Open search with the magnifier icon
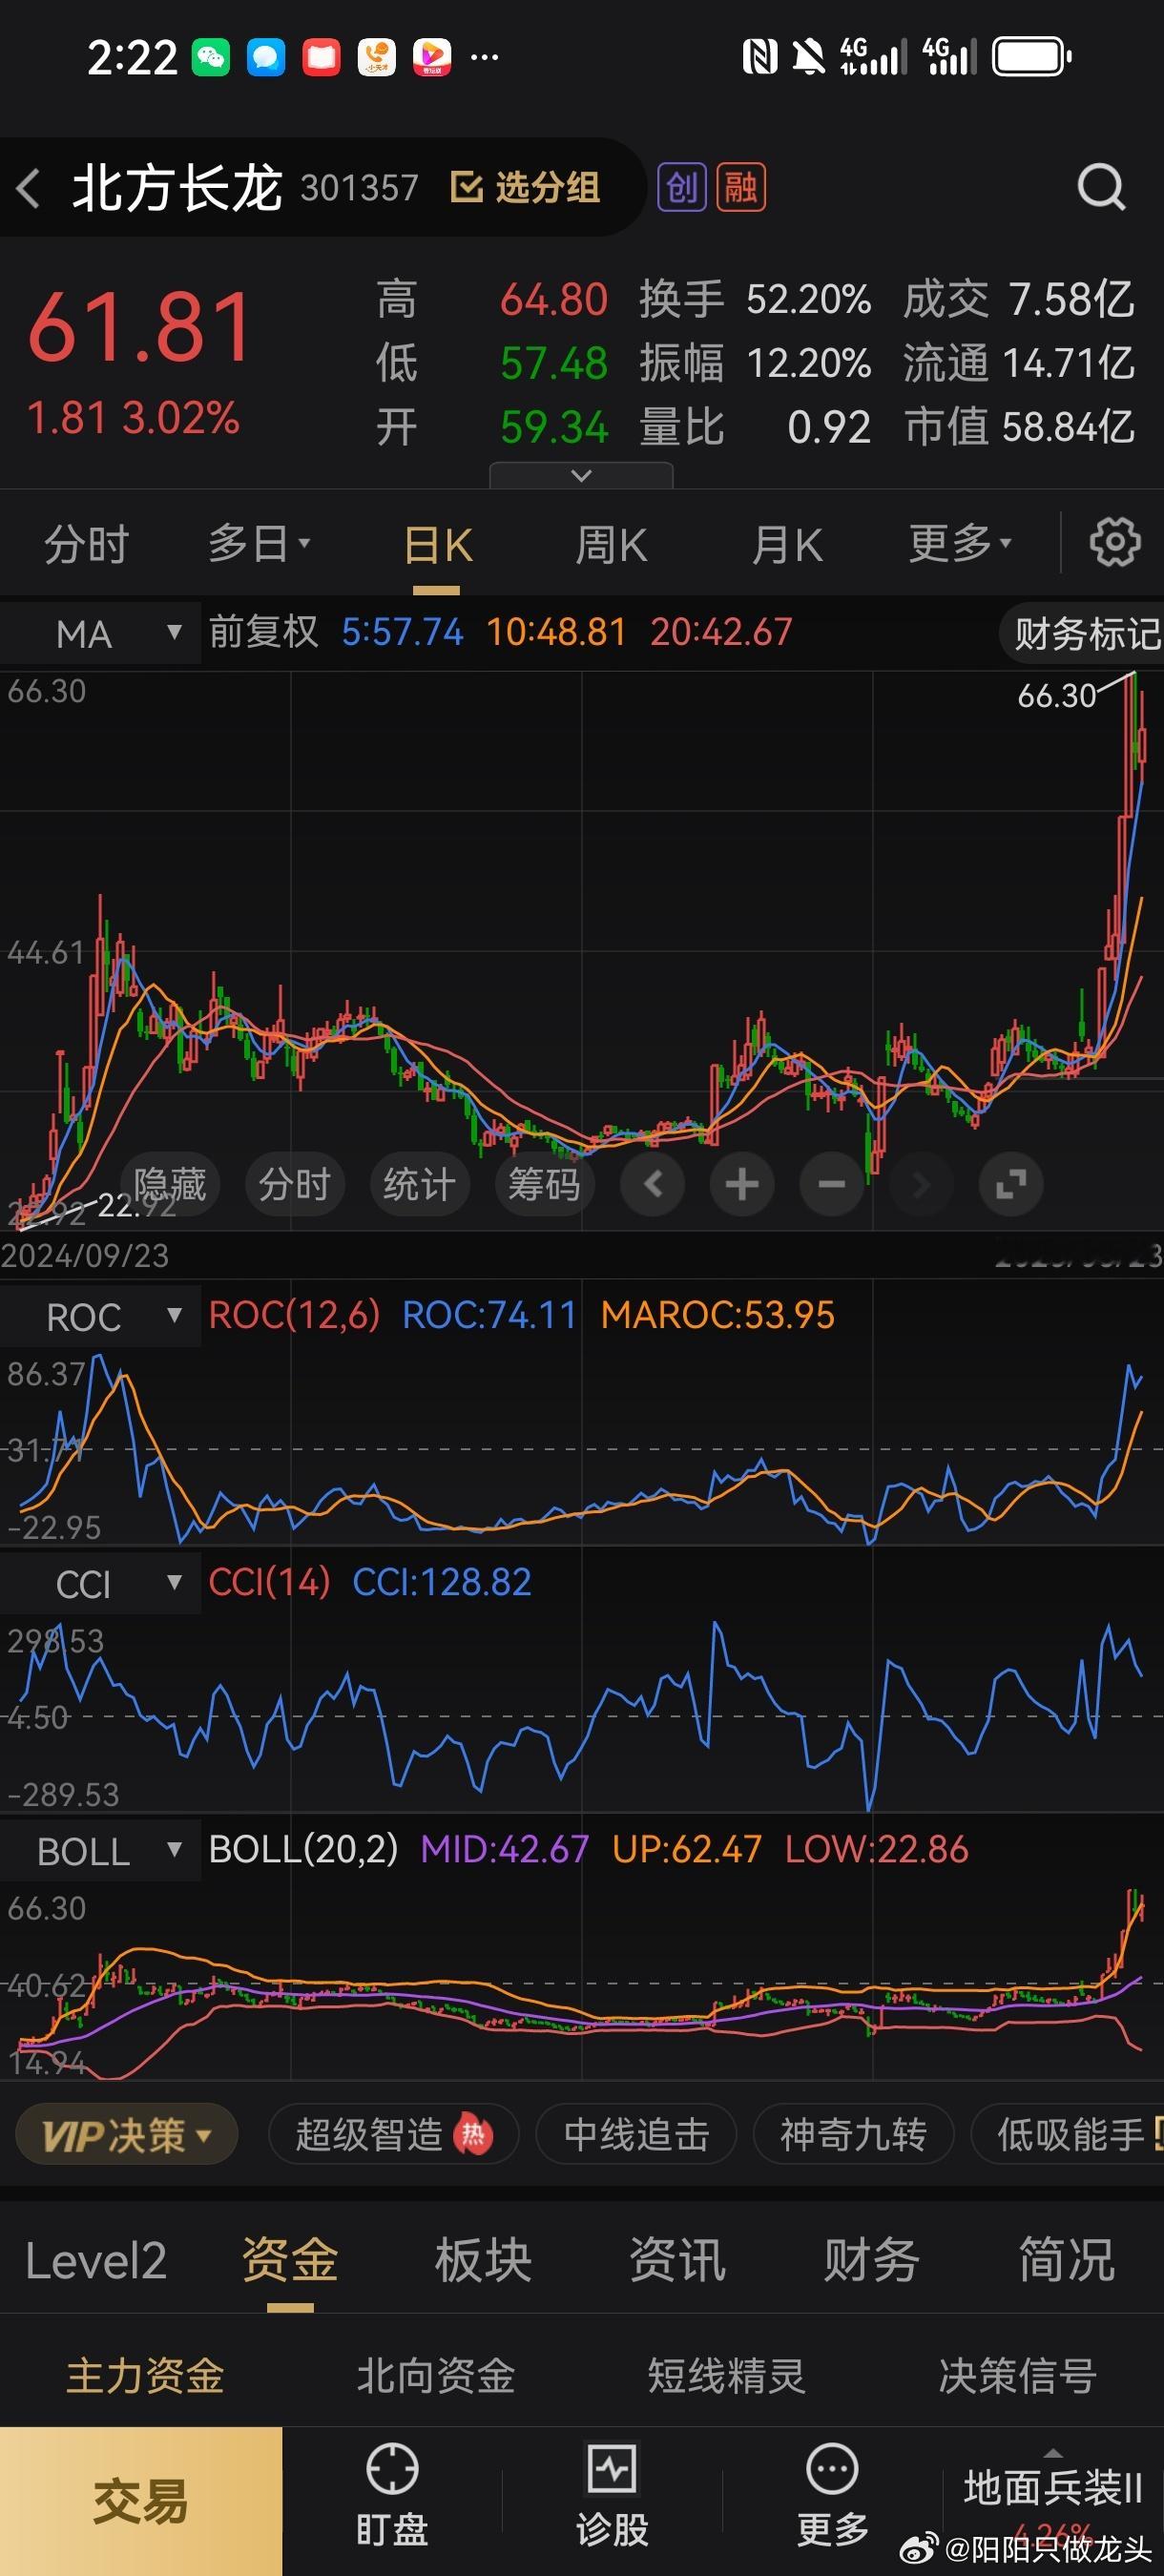 pos(1101,187)
